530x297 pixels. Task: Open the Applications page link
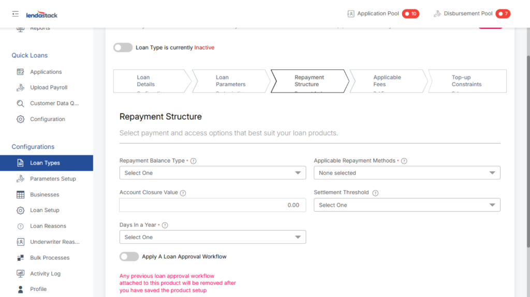click(x=46, y=72)
